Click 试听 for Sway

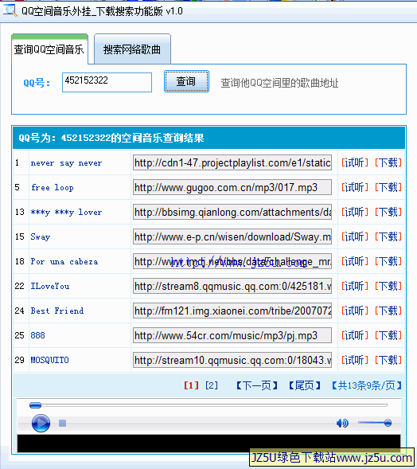(x=354, y=237)
